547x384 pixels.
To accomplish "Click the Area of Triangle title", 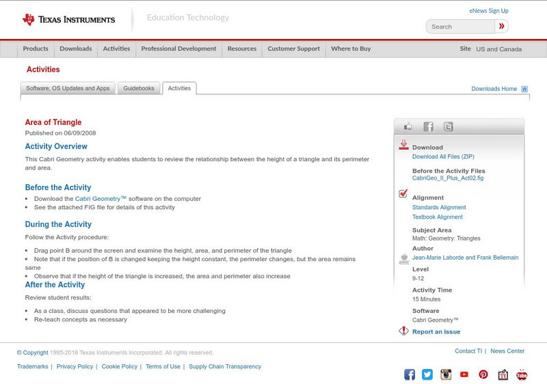I will point(53,122).
